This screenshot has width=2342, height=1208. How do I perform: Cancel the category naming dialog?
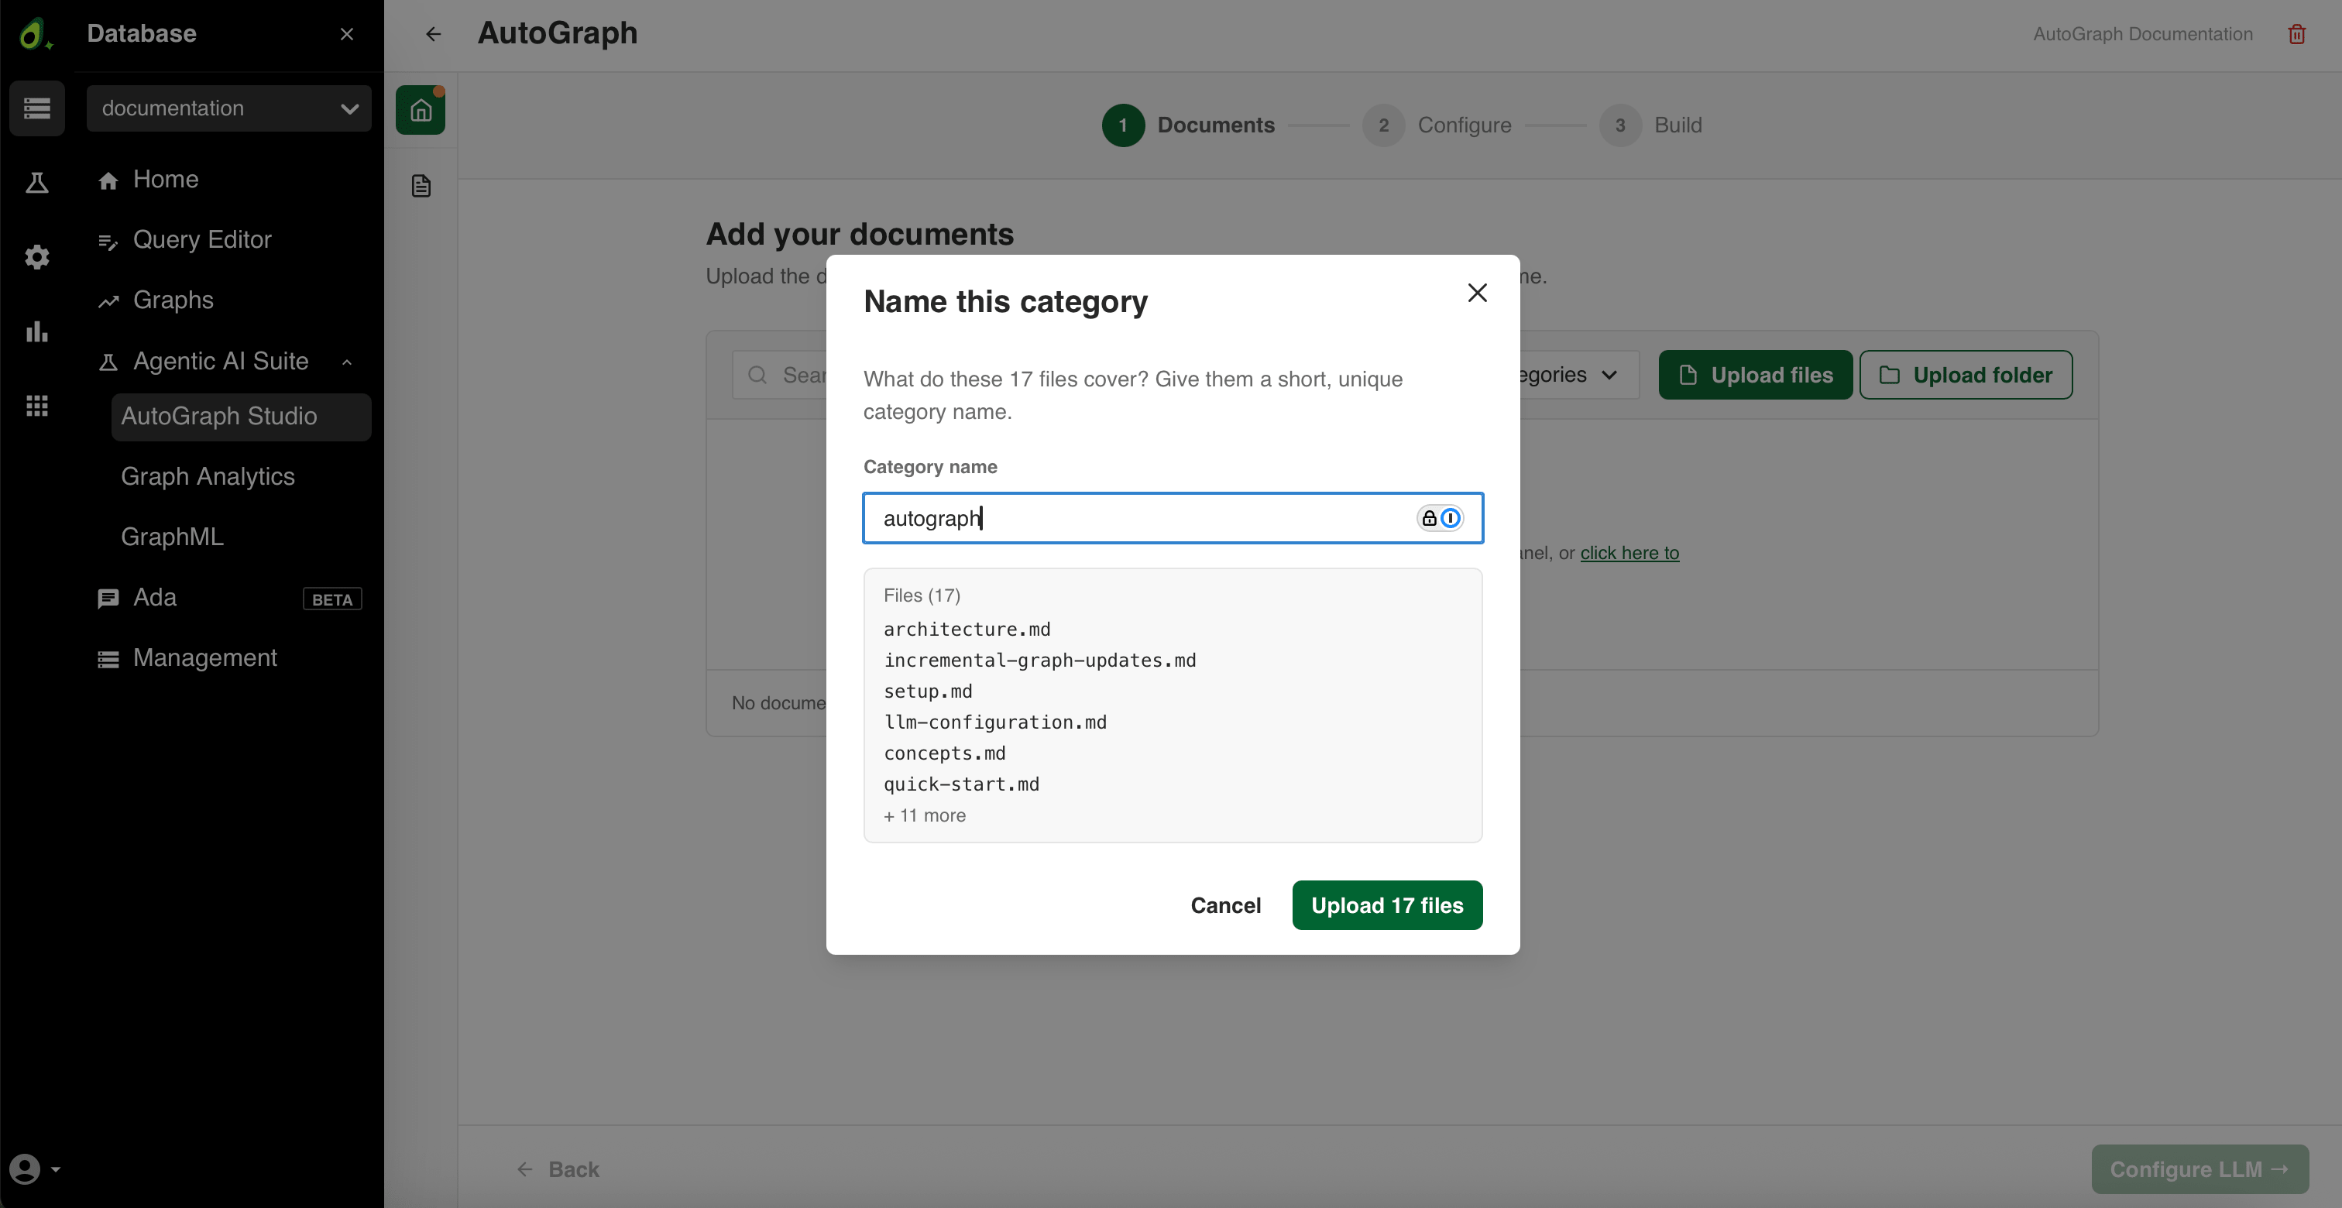coord(1224,905)
